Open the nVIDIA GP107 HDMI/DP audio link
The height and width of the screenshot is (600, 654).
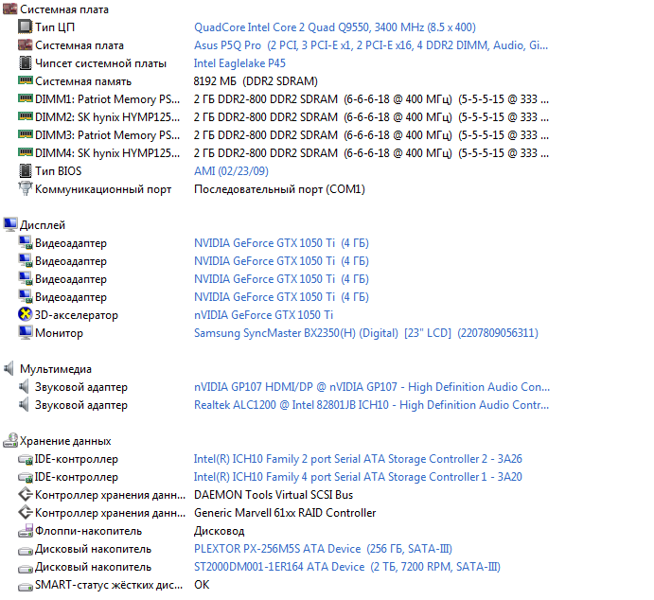coord(372,386)
